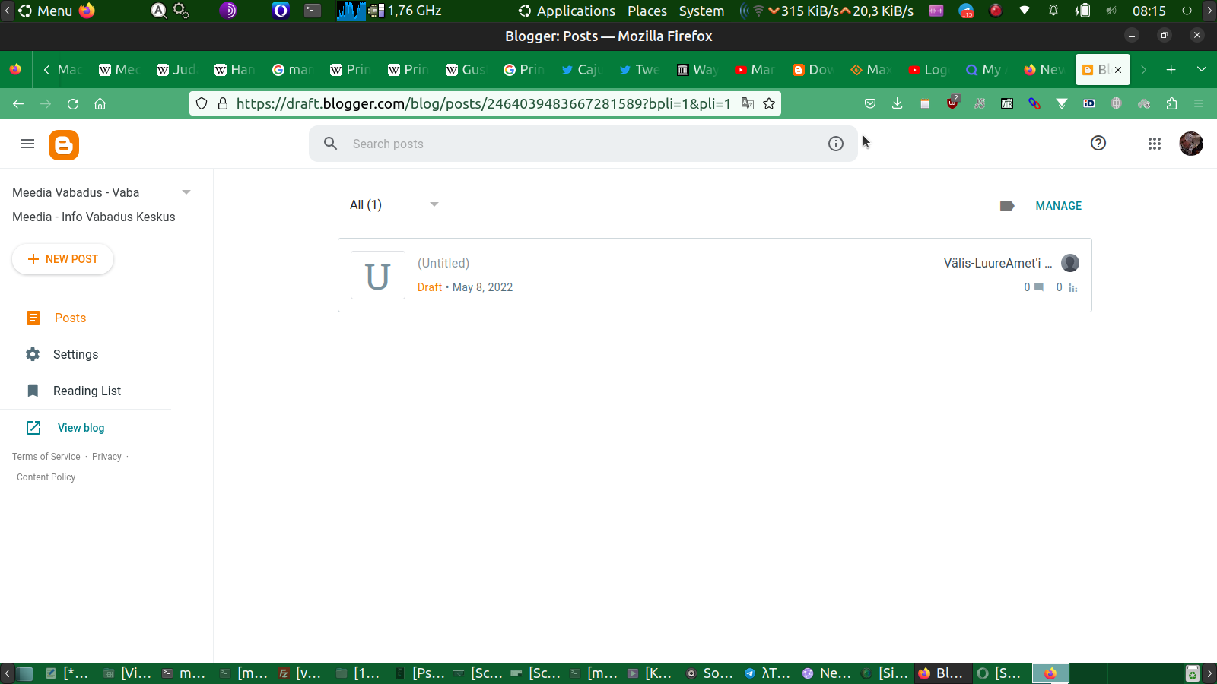The height and width of the screenshot is (684, 1217).
Task: Click the translate page icon in URL bar
Action: [748, 103]
